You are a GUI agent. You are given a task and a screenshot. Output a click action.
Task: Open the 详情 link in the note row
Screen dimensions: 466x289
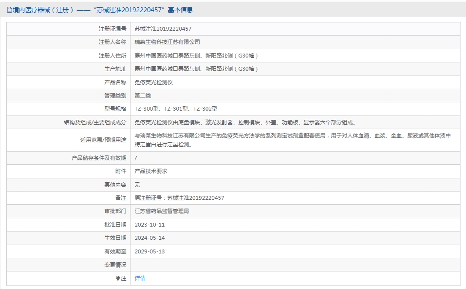pyautogui.click(x=140, y=278)
